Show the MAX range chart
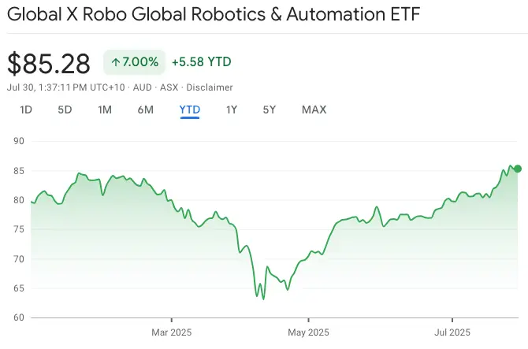Viewport: 528px width, 349px height. (314, 110)
